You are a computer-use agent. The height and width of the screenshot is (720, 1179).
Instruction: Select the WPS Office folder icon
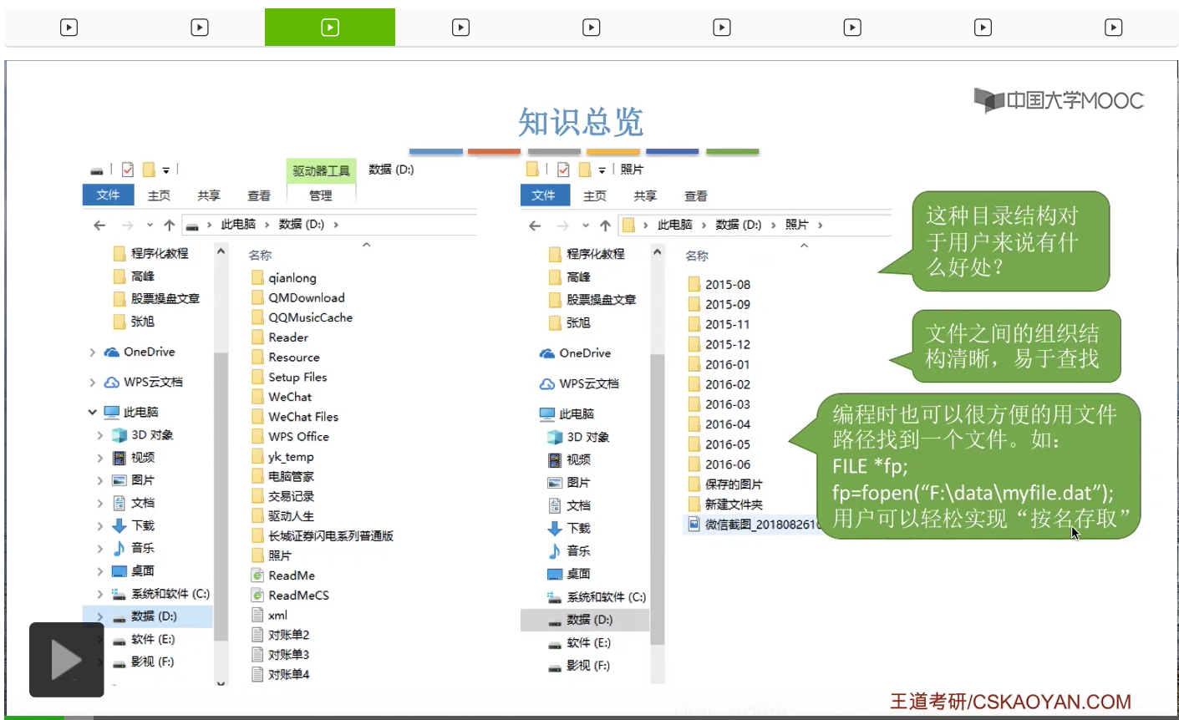(257, 436)
